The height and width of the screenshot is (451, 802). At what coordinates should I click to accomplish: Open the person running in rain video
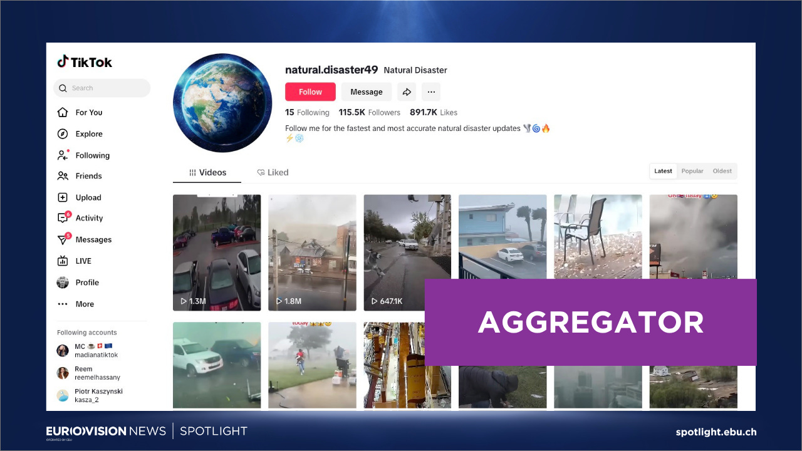pos(312,365)
